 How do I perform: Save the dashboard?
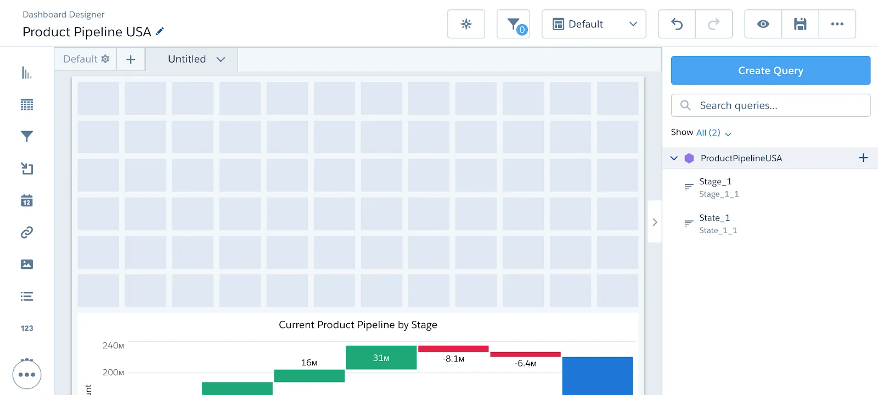point(800,24)
